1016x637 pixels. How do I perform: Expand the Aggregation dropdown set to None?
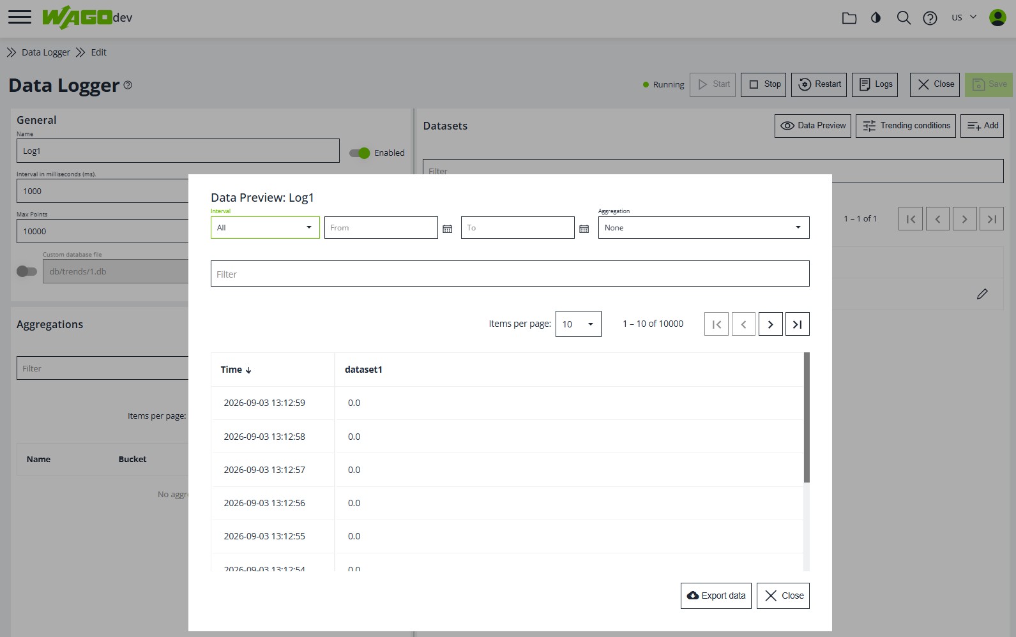(x=704, y=228)
